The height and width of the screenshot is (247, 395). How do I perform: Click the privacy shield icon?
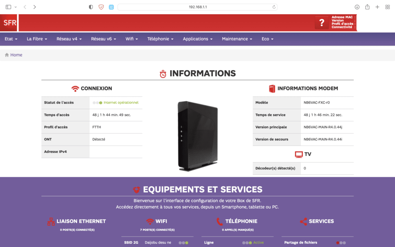(91, 7)
